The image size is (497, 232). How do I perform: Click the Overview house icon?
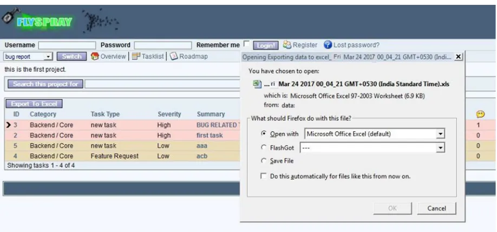[x=95, y=56]
